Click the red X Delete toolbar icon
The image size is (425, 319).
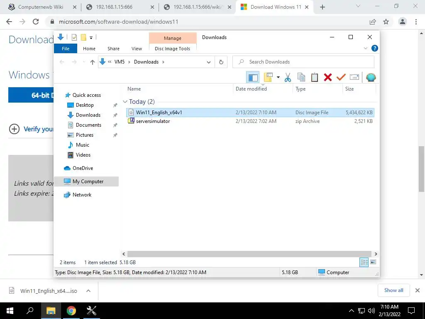point(328,77)
